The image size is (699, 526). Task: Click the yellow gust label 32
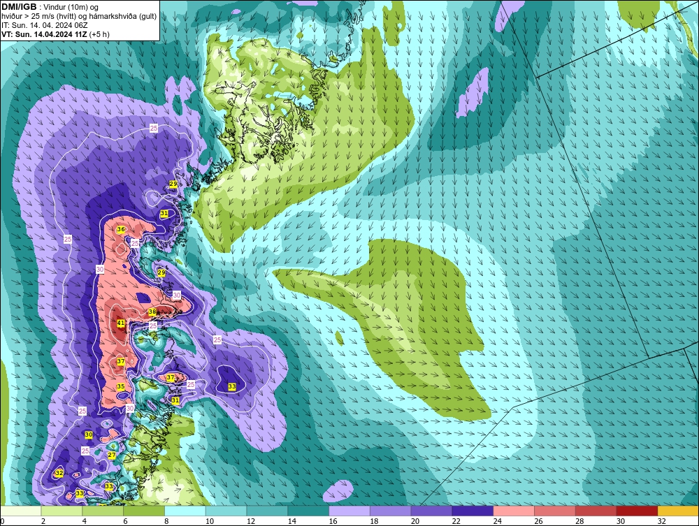coord(59,473)
